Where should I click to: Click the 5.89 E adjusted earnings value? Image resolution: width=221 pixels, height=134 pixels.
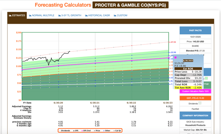point(133,106)
